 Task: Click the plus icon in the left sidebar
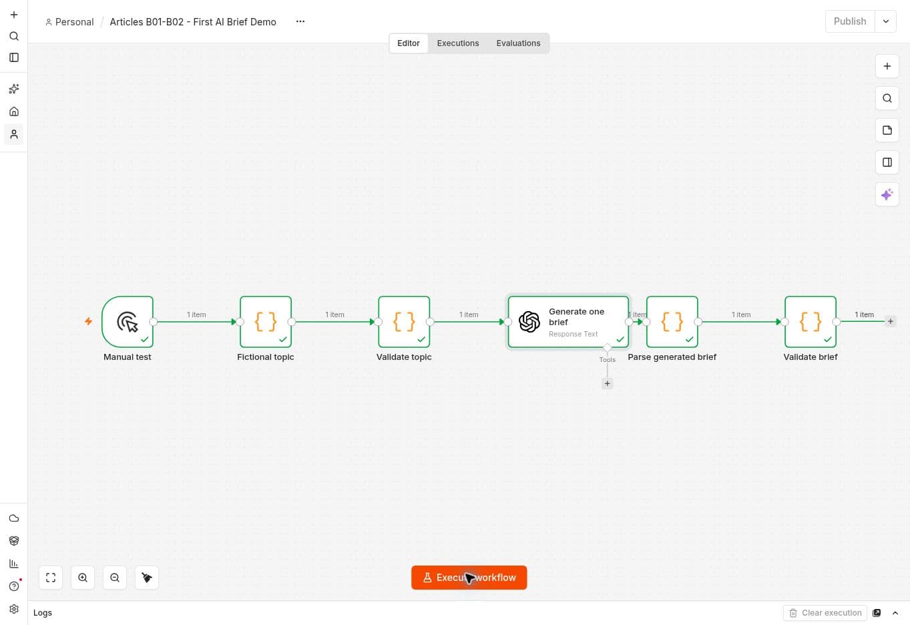click(x=14, y=15)
